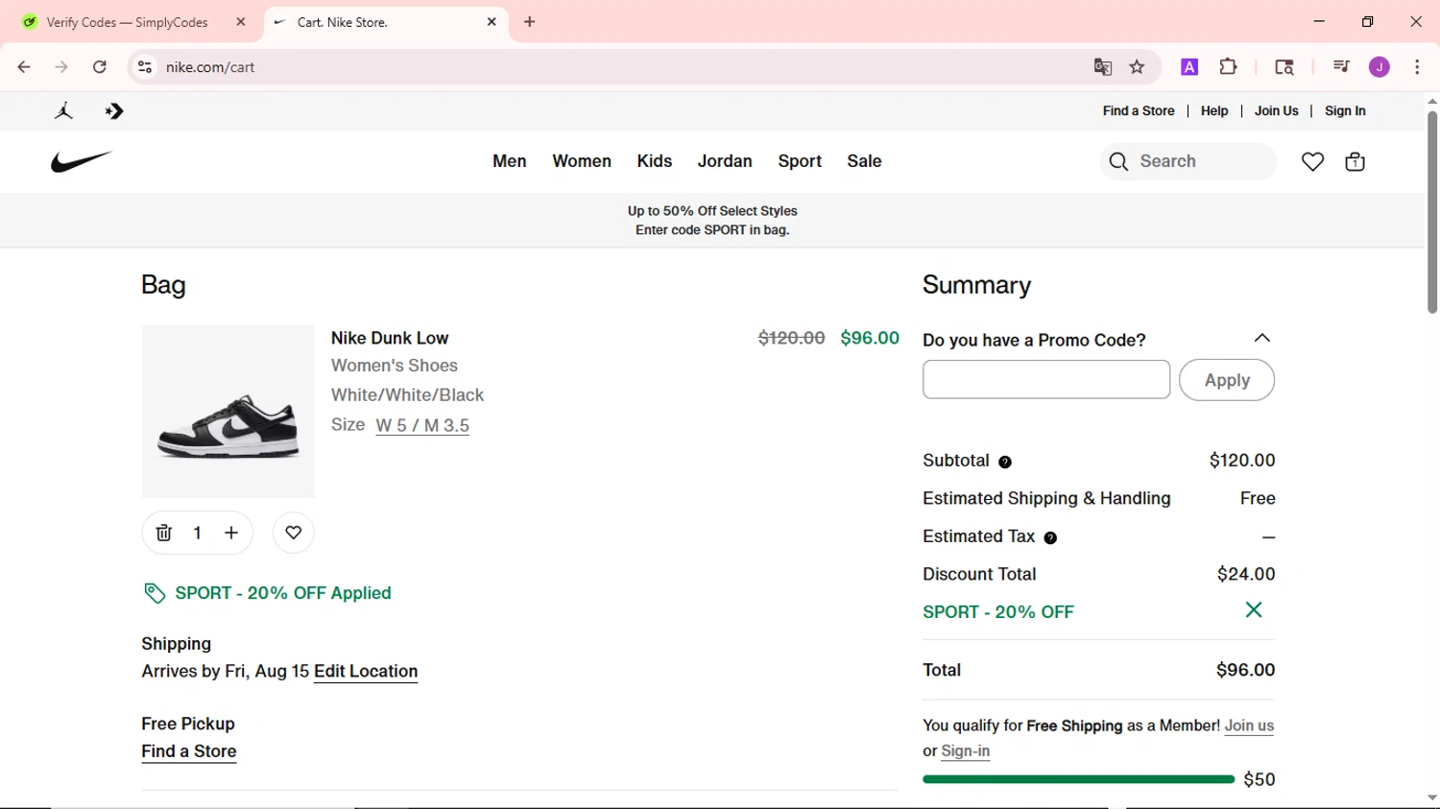This screenshot has height=809, width=1440.
Task: Click the free shipping progress bar
Action: (x=1078, y=779)
